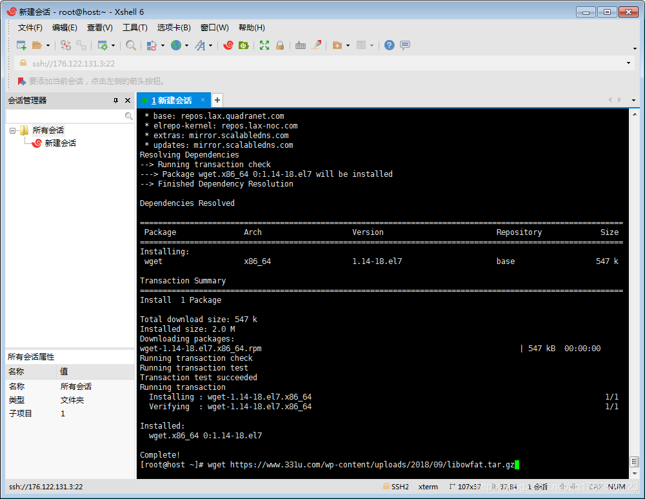The image size is (645, 499).
Task: Expand the address bar history dropdown
Action: click(x=628, y=63)
